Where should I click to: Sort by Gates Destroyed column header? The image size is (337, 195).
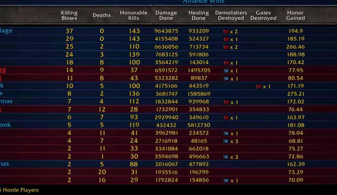tap(263, 15)
